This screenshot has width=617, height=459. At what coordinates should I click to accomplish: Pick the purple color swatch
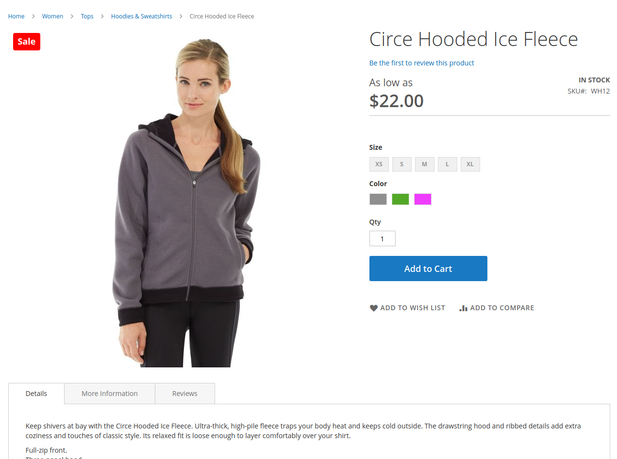coord(423,199)
